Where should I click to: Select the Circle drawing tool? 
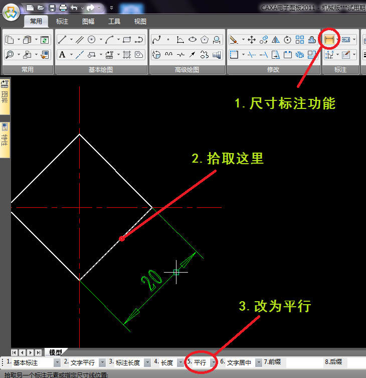pyautogui.click(x=91, y=40)
